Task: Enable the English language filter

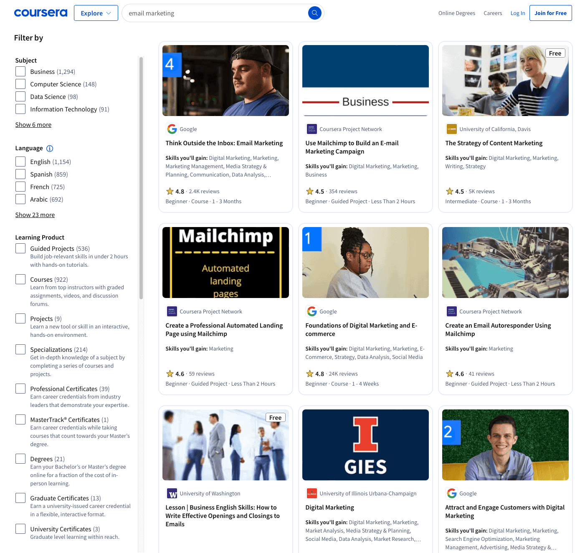Action: pos(20,162)
